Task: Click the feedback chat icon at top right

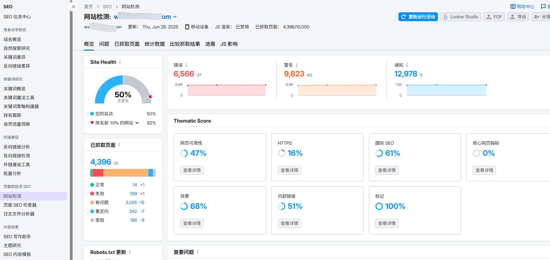Action: click(543, 6)
